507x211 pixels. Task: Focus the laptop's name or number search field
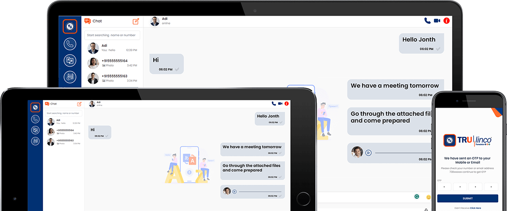[x=112, y=35]
